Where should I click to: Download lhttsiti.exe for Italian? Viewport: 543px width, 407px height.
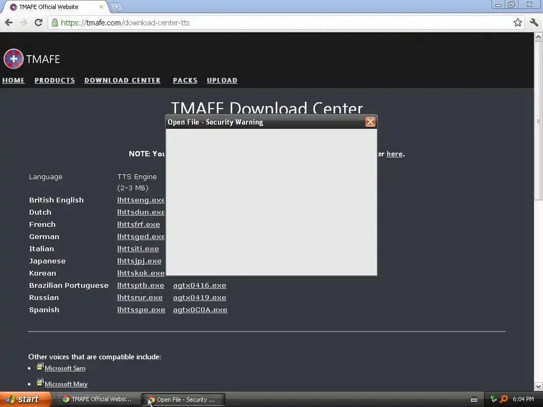(138, 249)
